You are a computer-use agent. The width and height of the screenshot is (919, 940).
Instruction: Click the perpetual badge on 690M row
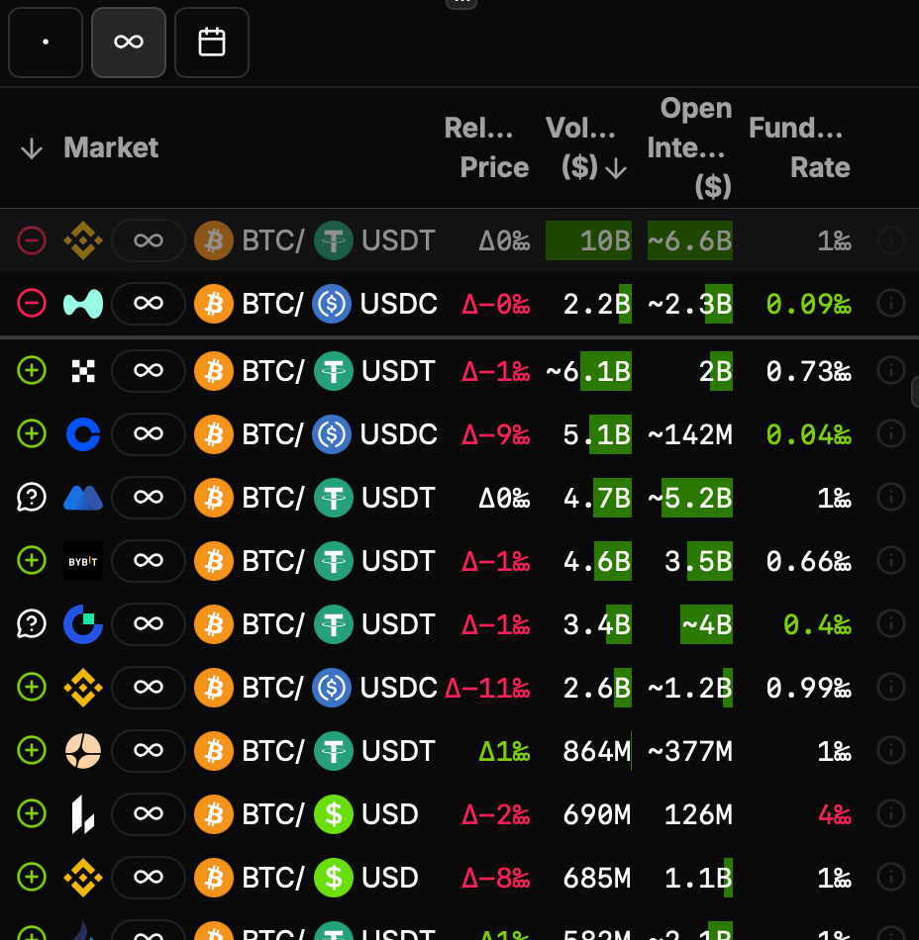pyautogui.click(x=149, y=814)
